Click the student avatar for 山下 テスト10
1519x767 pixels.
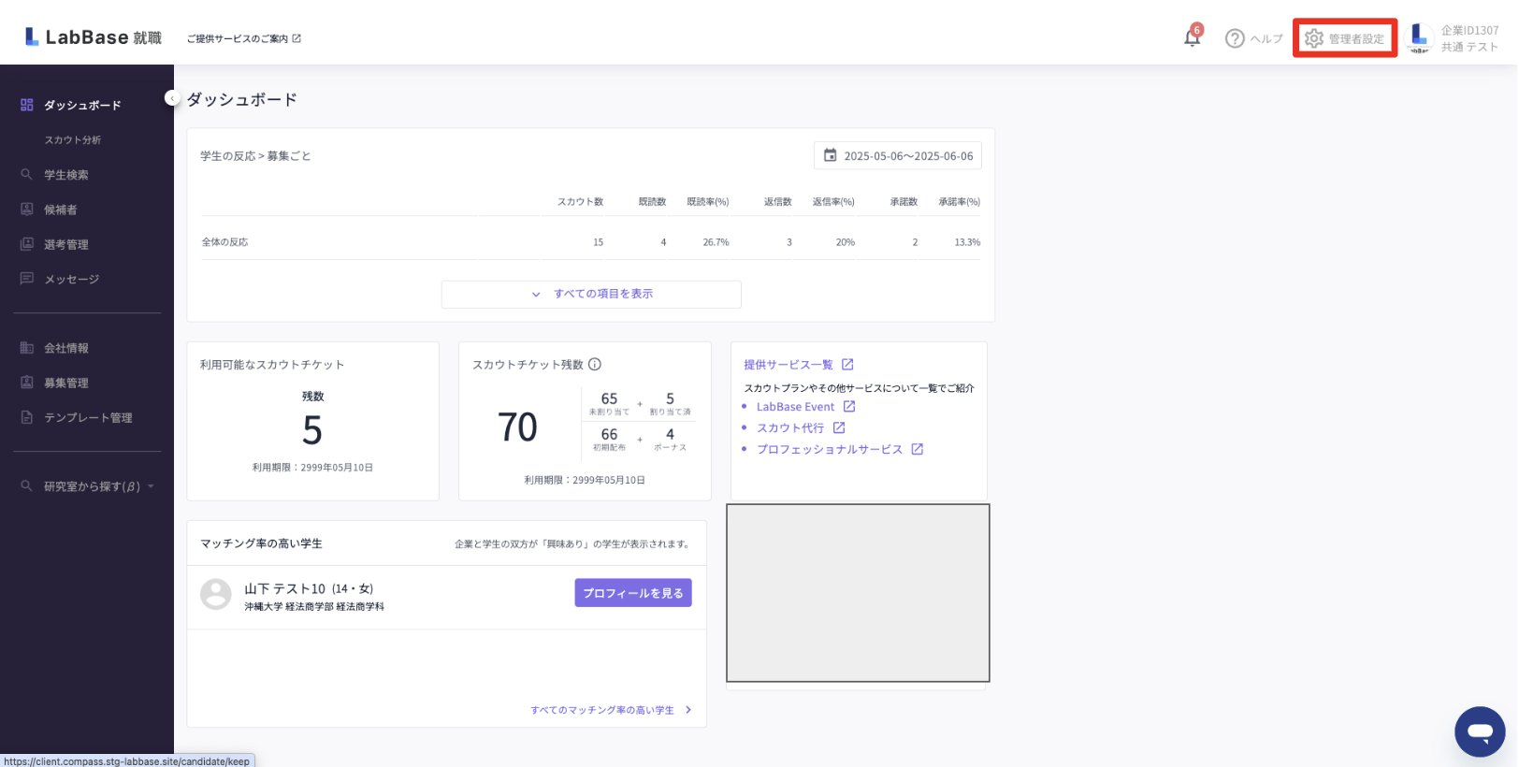216,595
